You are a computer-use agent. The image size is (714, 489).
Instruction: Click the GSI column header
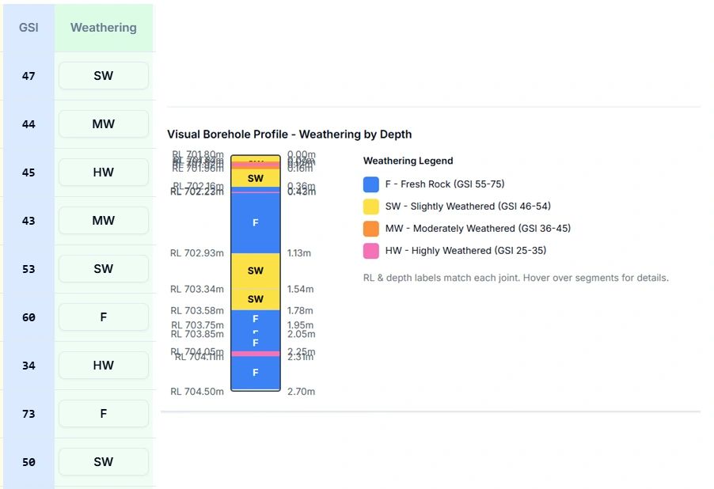click(x=28, y=28)
